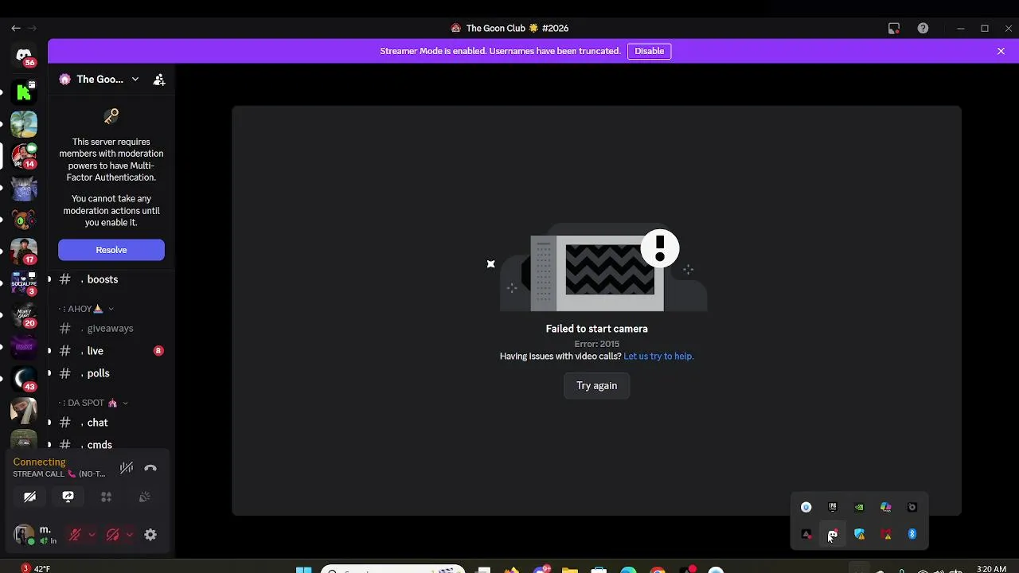The image size is (1019, 573).
Task: Open the bear avatar server icon
Action: (24, 219)
